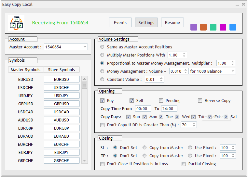
Task: Adjust the TP fixed value stepper
Action: (233, 156)
